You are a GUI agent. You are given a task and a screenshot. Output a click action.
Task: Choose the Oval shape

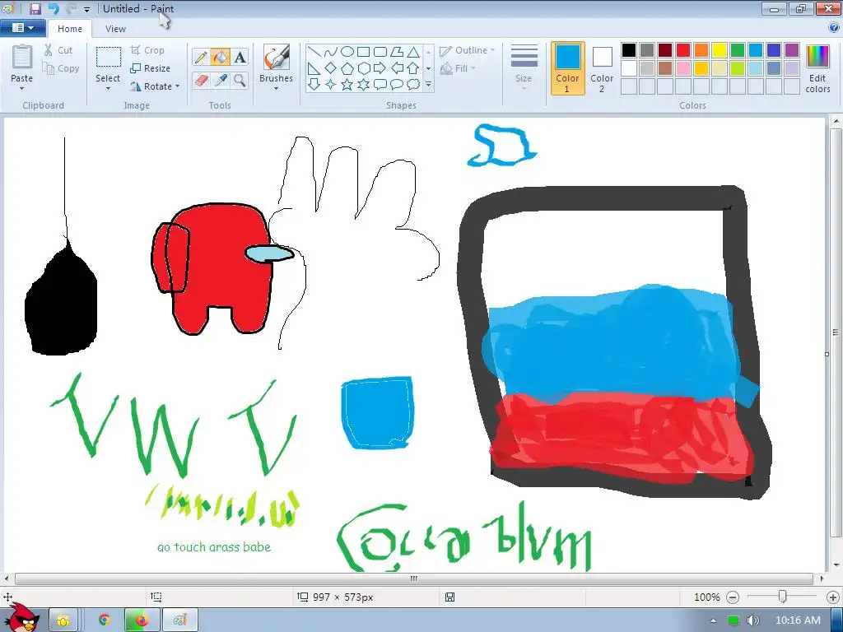[x=347, y=52]
